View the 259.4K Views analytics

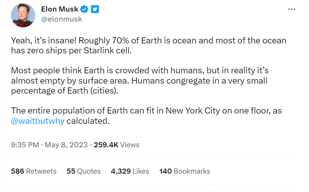coord(116,145)
